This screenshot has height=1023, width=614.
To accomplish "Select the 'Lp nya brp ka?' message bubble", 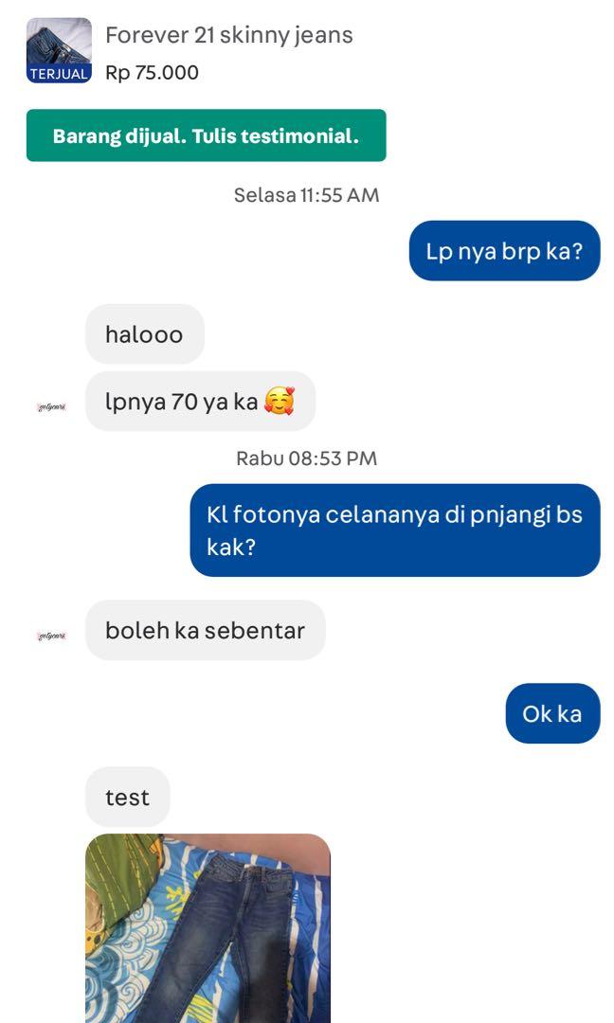I will [504, 250].
